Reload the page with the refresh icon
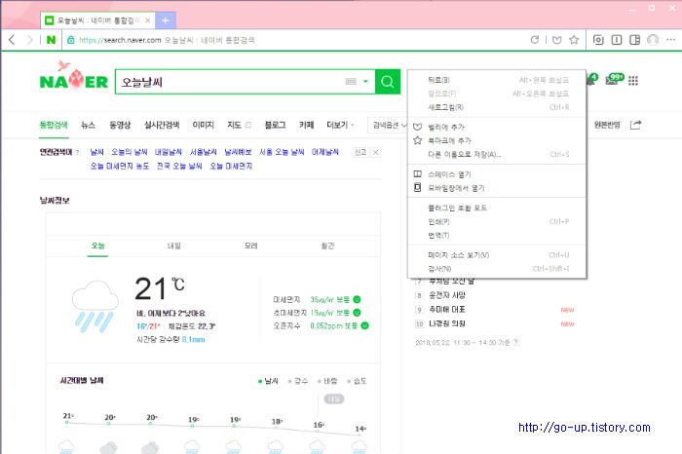The height and width of the screenshot is (454, 682). (x=535, y=40)
